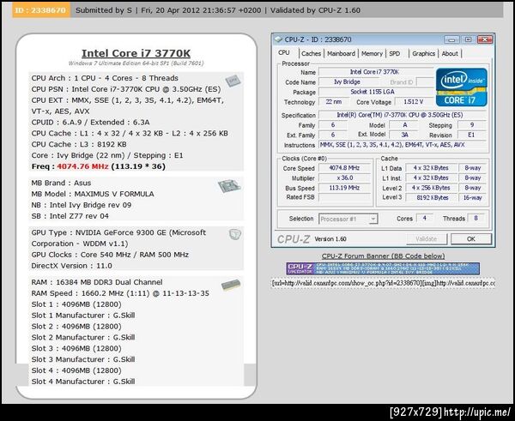Click the Core Voltage value 1.512 V

[413, 102]
